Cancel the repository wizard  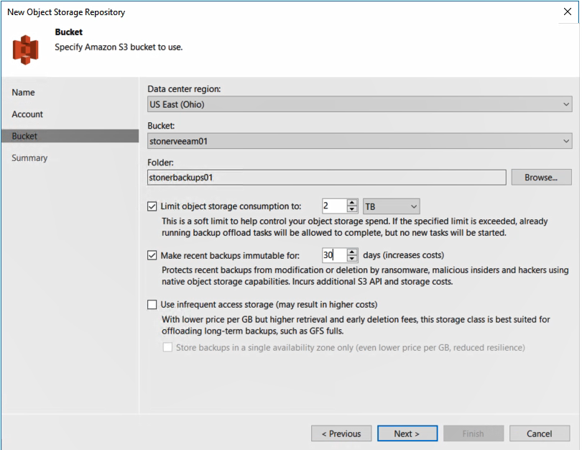(539, 433)
